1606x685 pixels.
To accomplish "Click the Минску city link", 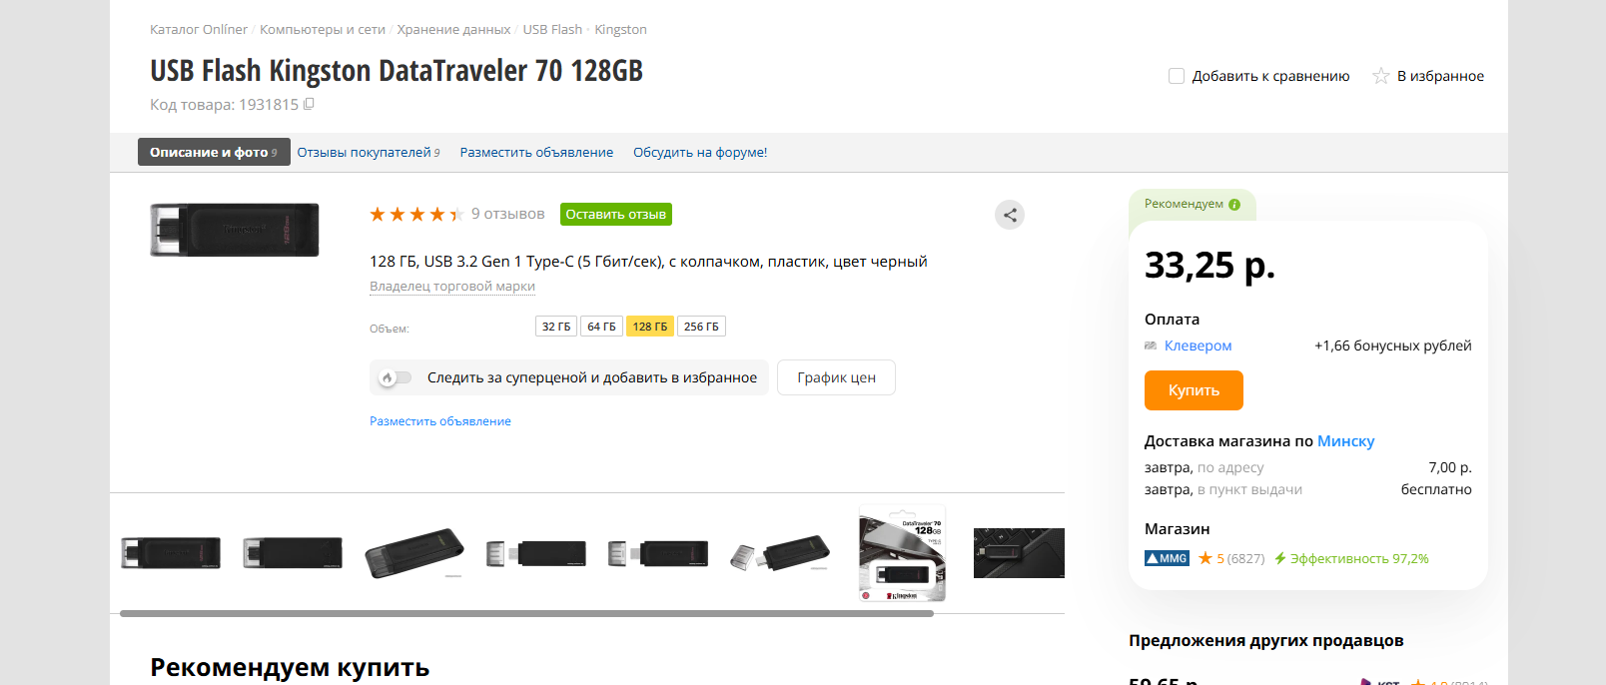I will pos(1345,441).
